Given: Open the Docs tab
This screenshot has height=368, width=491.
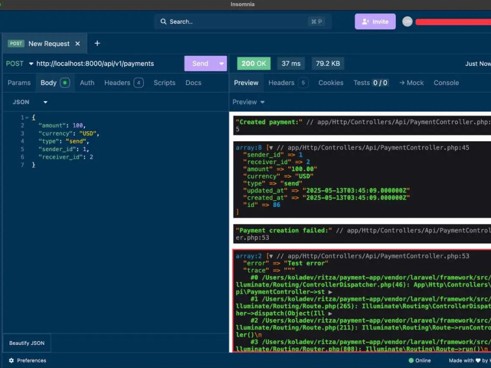Looking at the screenshot, I should [193, 83].
